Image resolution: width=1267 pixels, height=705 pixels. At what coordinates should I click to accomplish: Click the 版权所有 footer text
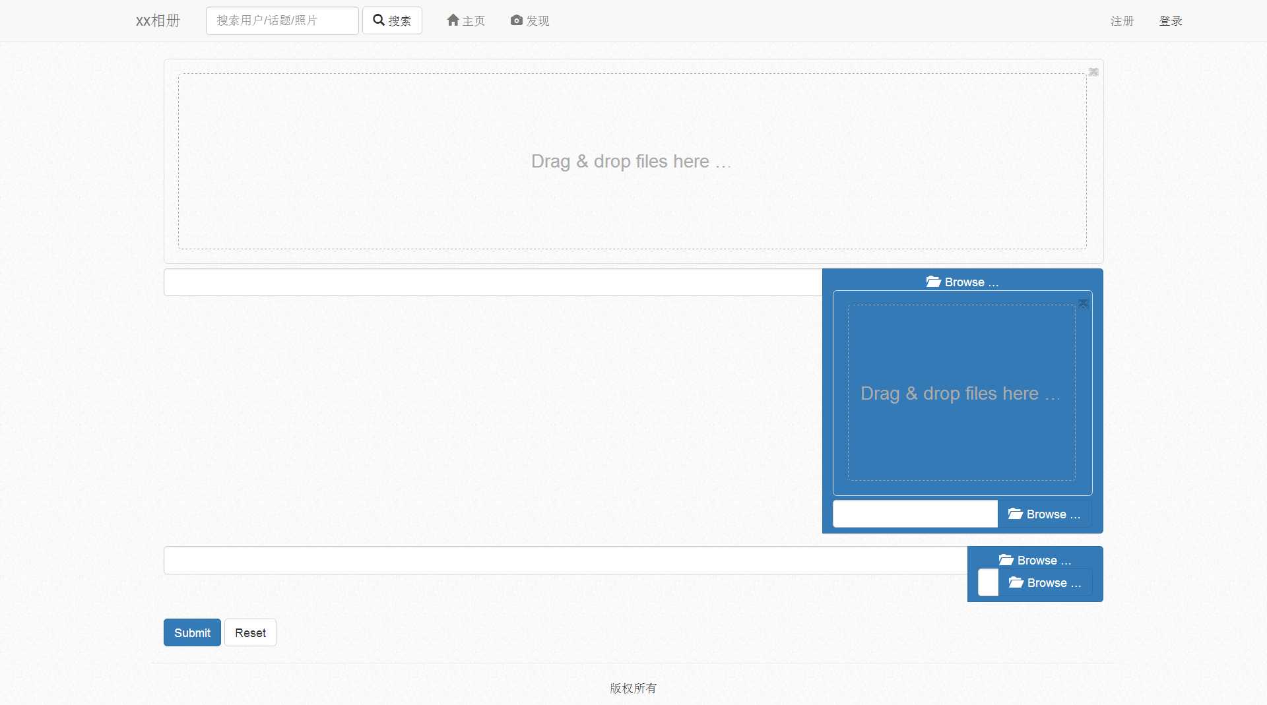point(633,688)
